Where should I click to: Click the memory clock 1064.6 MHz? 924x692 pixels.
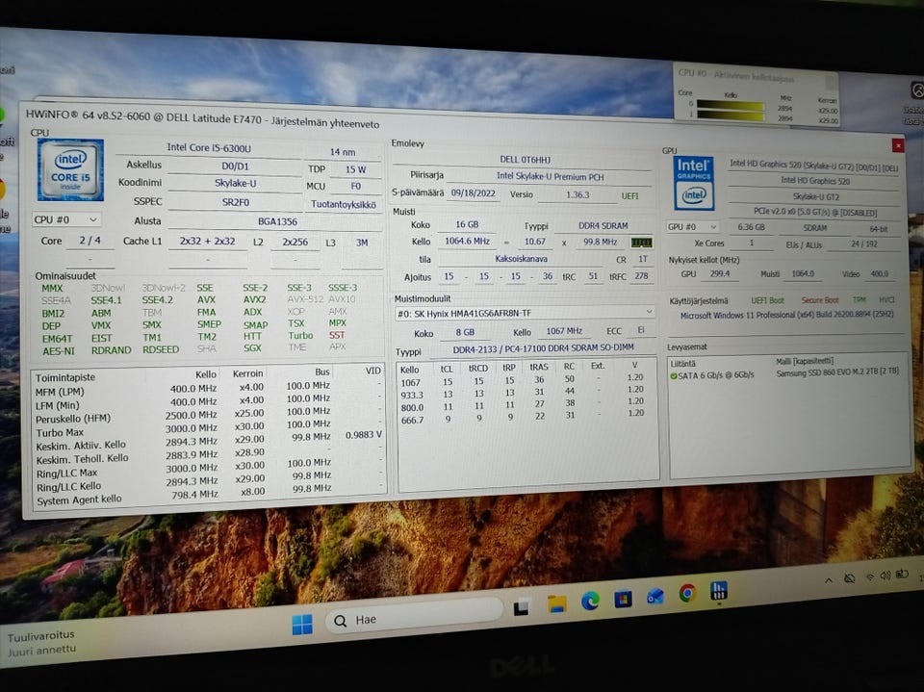tap(467, 241)
